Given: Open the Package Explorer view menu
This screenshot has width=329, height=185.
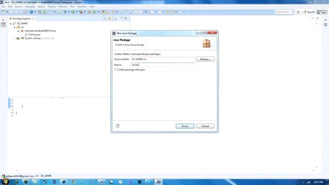Looking at the screenshot, I should 116,18.
